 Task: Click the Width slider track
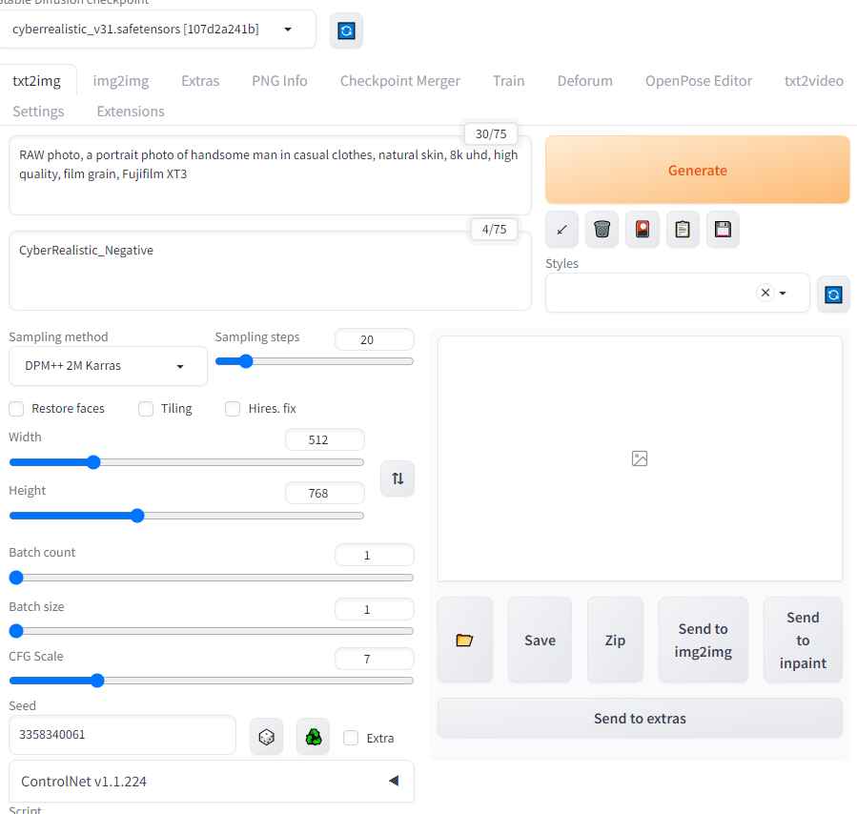pyautogui.click(x=187, y=462)
